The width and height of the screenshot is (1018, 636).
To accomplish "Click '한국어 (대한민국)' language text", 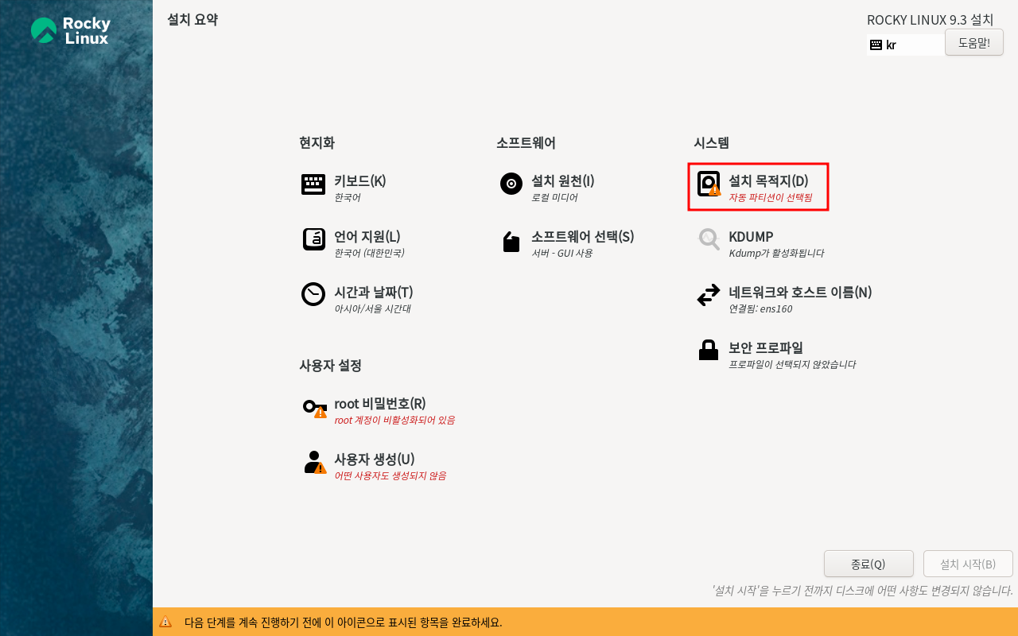I will pyautogui.click(x=369, y=253).
